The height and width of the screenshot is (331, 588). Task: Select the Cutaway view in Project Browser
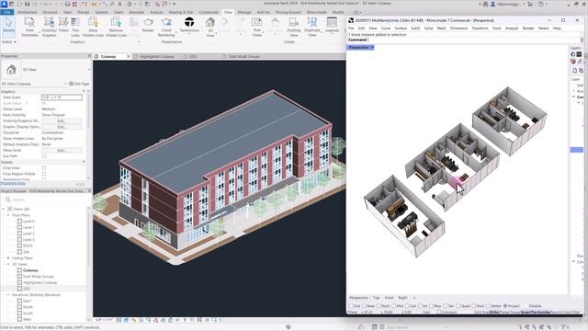(x=30, y=270)
